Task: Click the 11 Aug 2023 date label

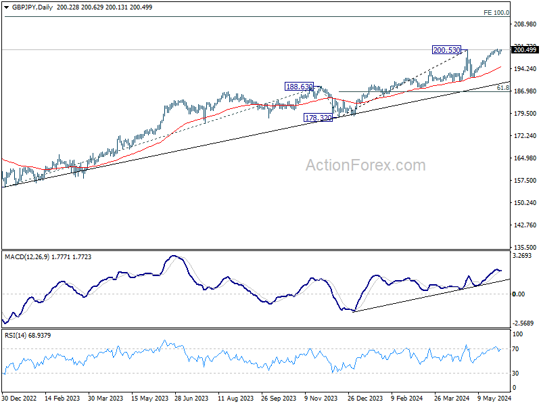Action: pyautogui.click(x=235, y=399)
